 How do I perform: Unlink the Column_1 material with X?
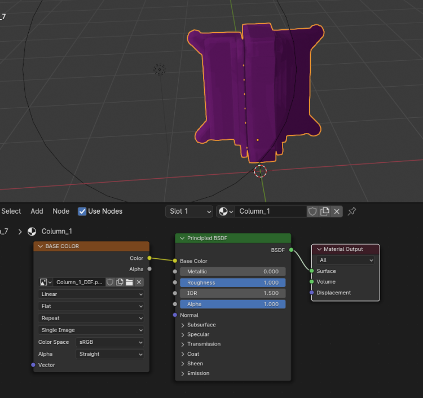point(337,211)
